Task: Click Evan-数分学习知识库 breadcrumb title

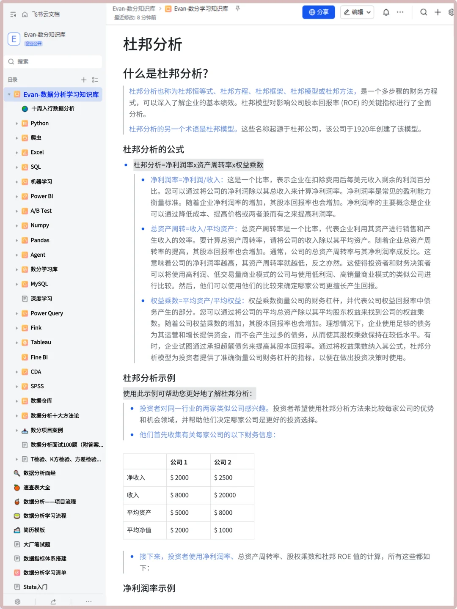Action: [x=201, y=8]
